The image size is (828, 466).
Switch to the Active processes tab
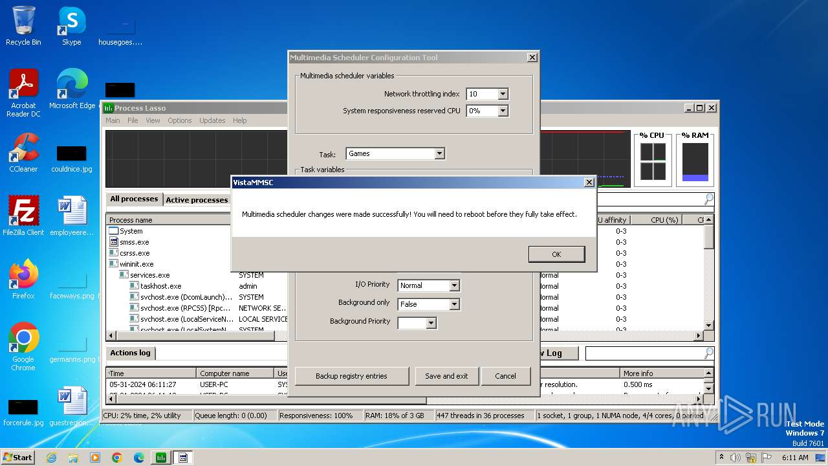(x=197, y=200)
